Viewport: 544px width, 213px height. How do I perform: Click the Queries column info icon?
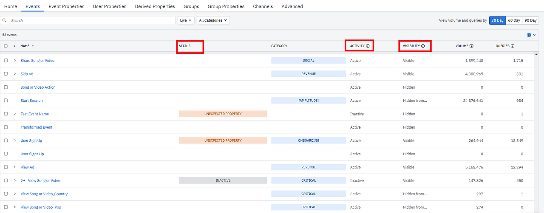click(513, 46)
